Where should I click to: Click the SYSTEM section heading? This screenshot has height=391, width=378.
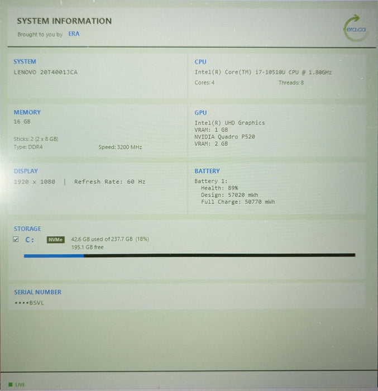[x=25, y=61]
